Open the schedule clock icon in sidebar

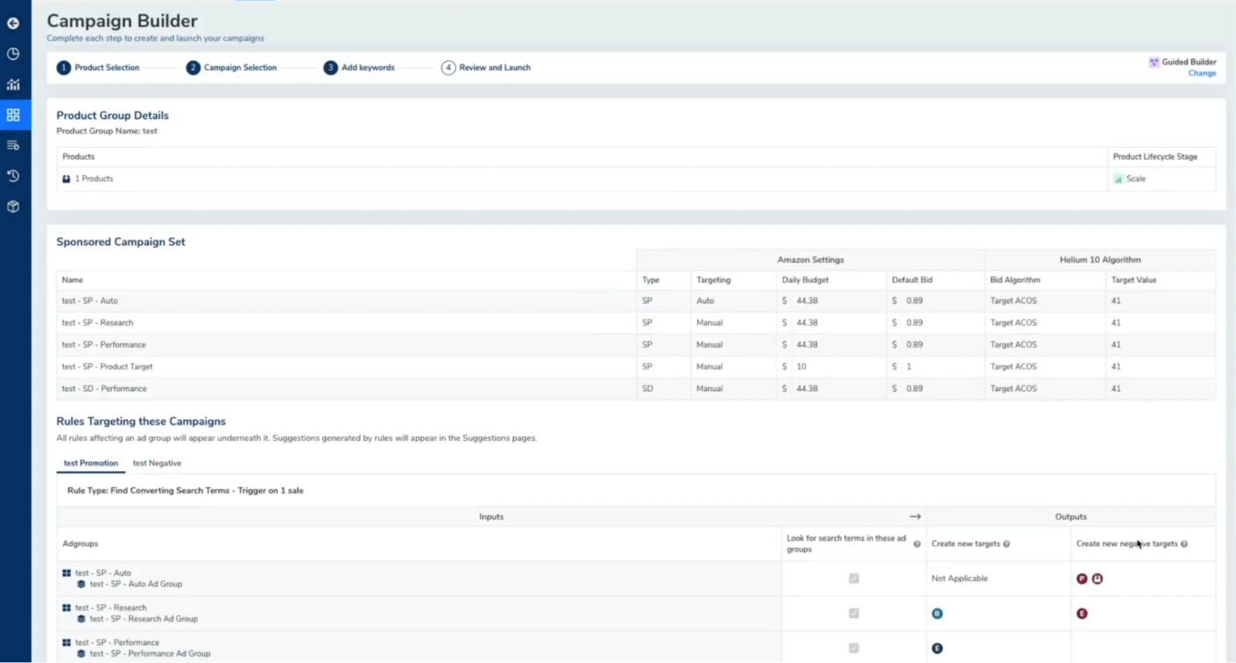[x=12, y=54]
